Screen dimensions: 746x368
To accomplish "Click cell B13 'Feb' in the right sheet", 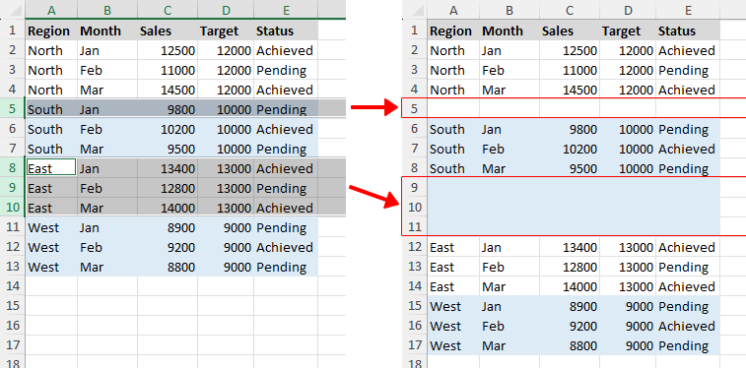I will pos(509,267).
